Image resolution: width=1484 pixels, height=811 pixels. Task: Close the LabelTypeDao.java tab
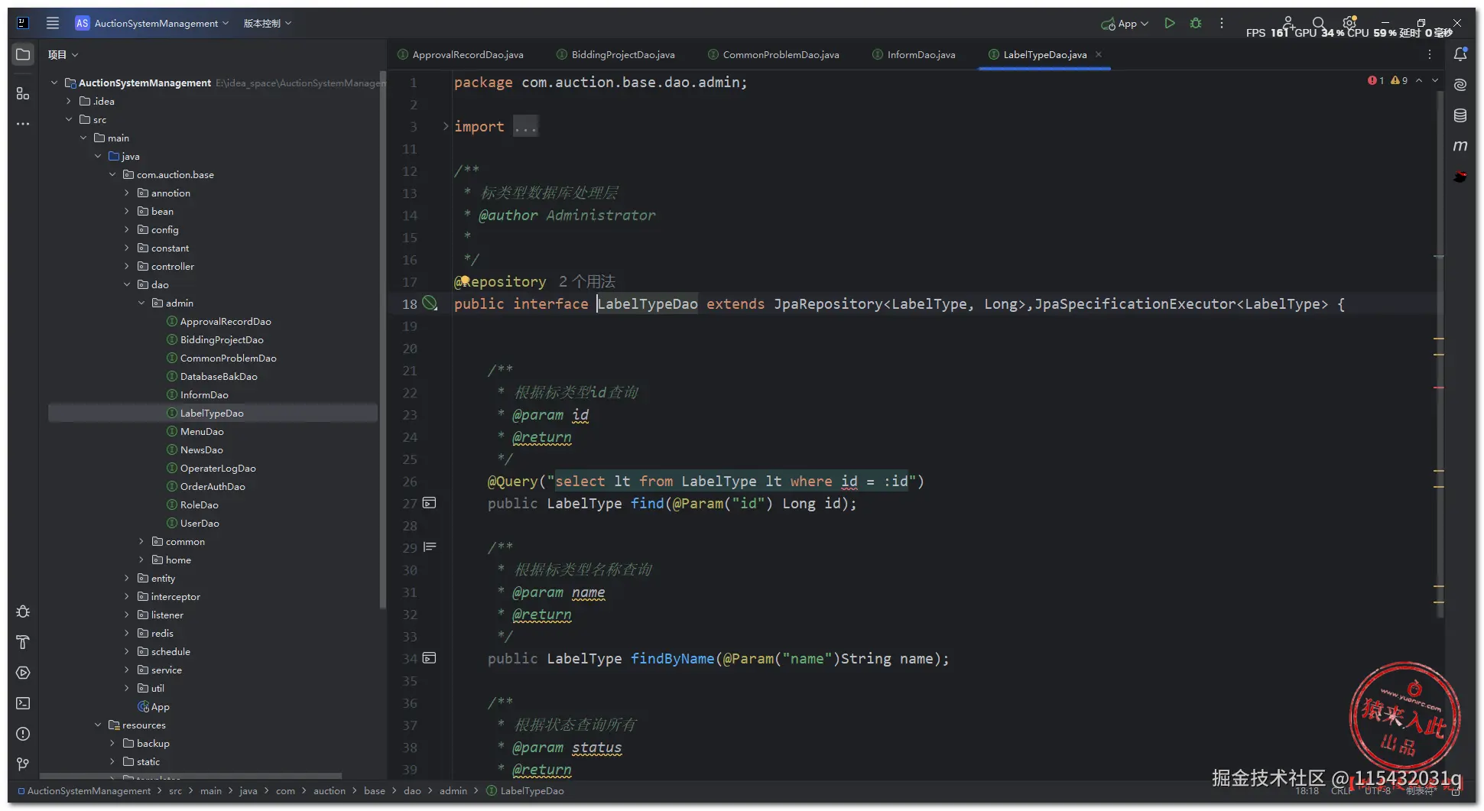pyautogui.click(x=1099, y=54)
